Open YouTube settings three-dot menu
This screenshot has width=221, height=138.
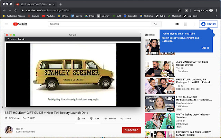[194, 24]
